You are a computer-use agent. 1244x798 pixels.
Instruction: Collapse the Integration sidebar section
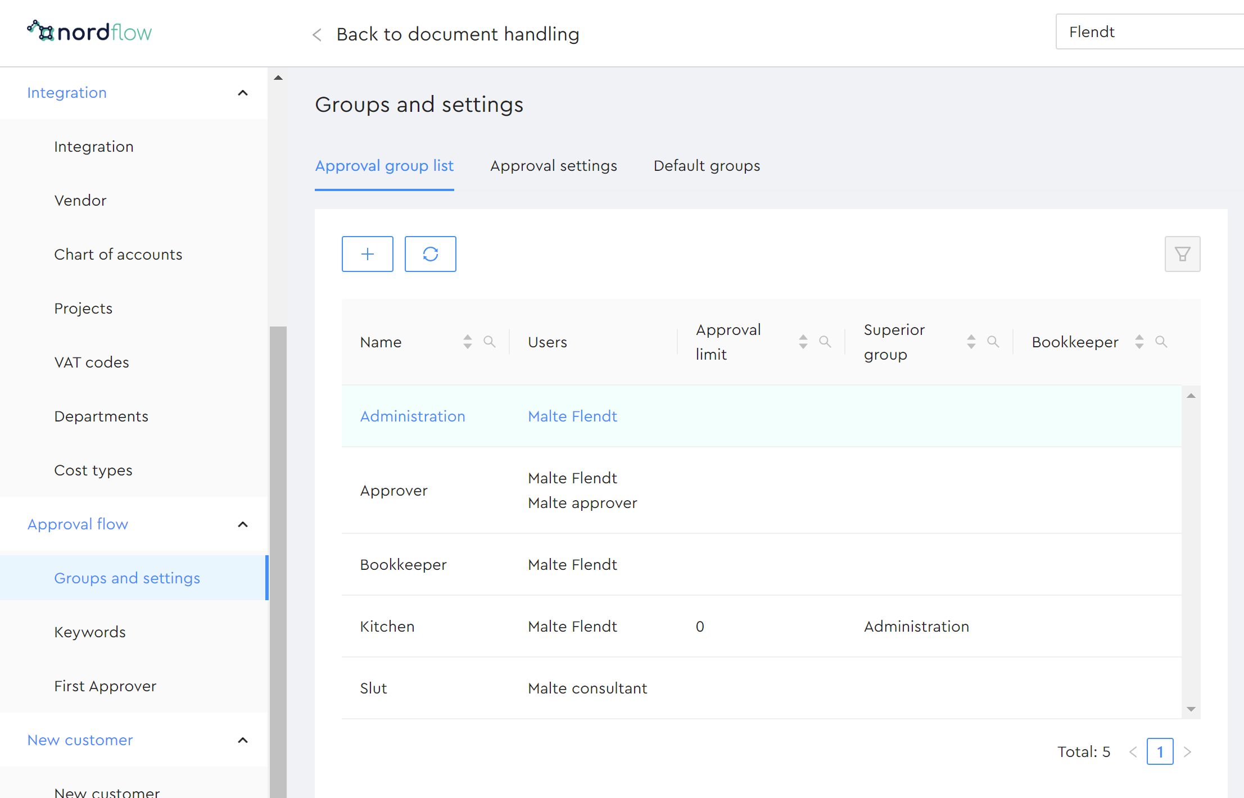[x=243, y=93]
